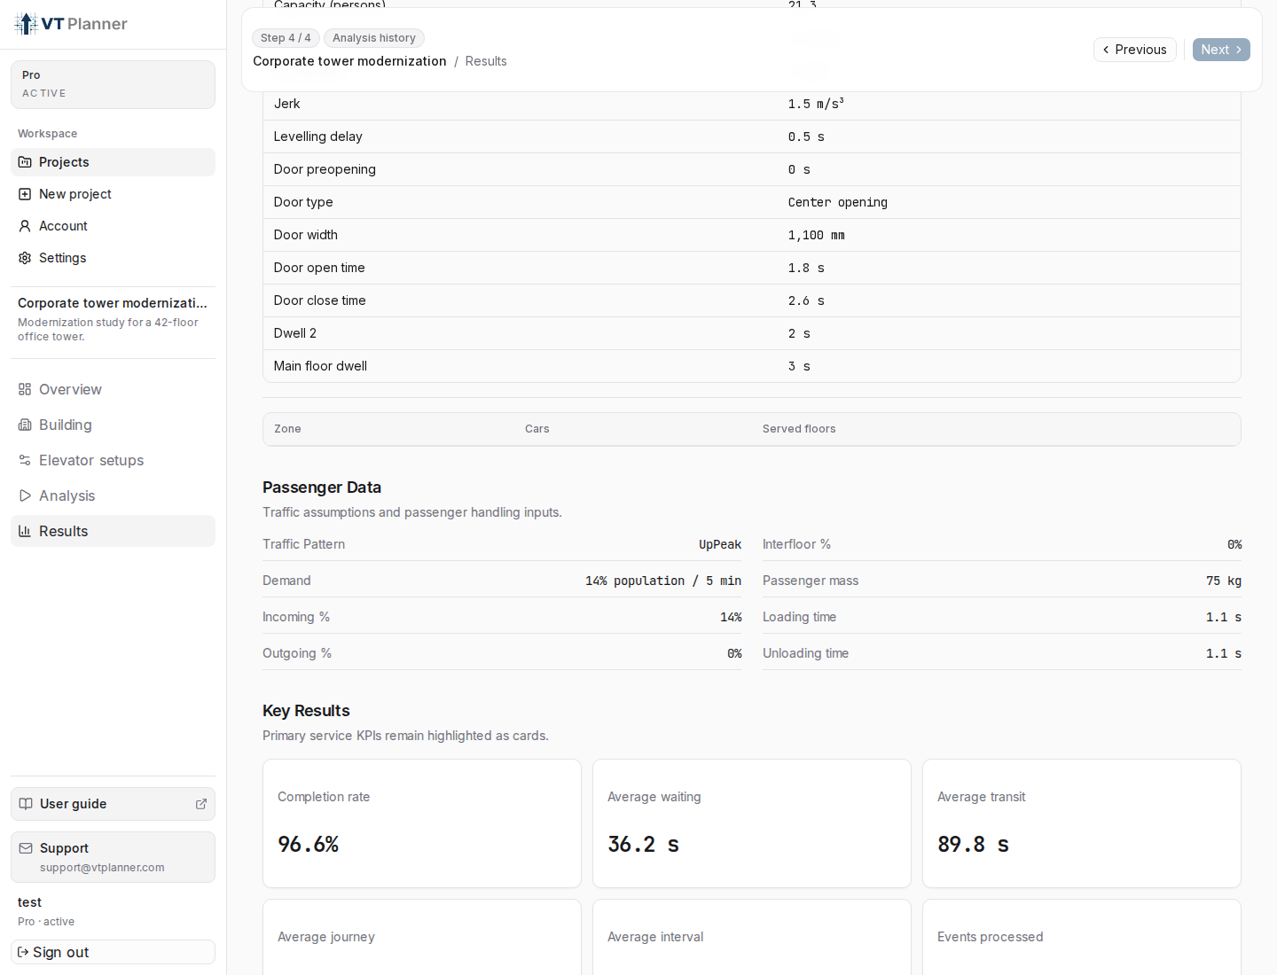
Task: Open the Analysis history pill
Action: point(374,38)
